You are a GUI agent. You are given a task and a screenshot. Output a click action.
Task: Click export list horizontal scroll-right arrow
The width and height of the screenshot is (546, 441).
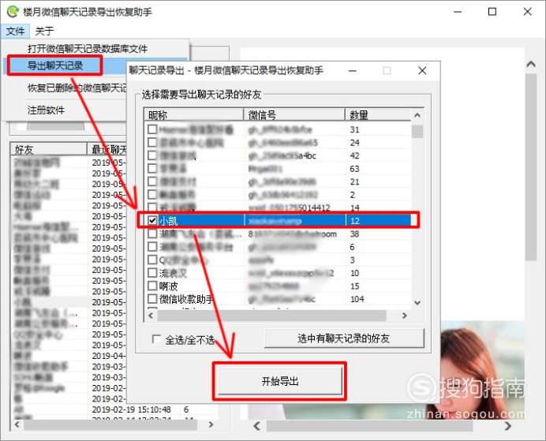pyautogui.click(x=404, y=316)
